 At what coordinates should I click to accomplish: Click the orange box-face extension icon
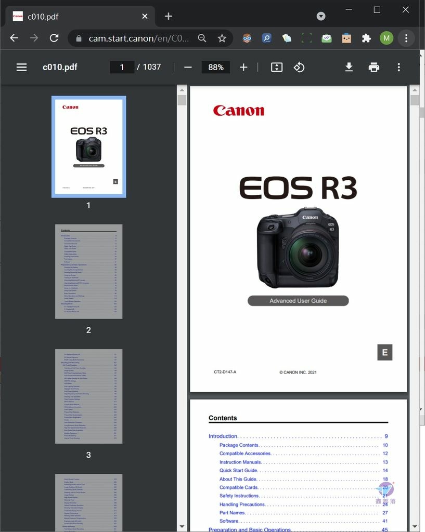point(346,38)
